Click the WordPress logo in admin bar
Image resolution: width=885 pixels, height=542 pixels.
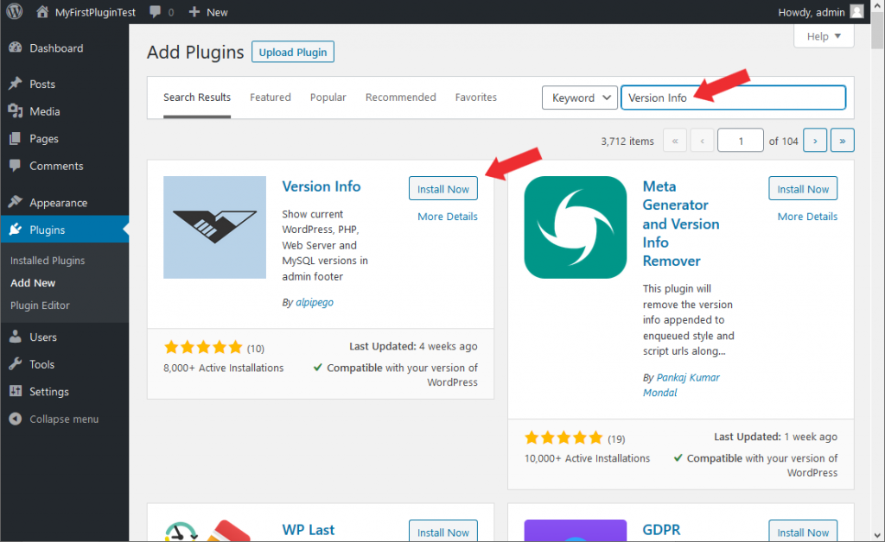coord(15,12)
